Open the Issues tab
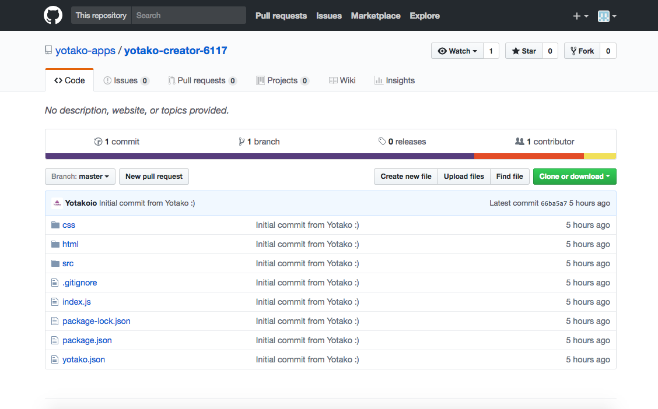 click(126, 80)
